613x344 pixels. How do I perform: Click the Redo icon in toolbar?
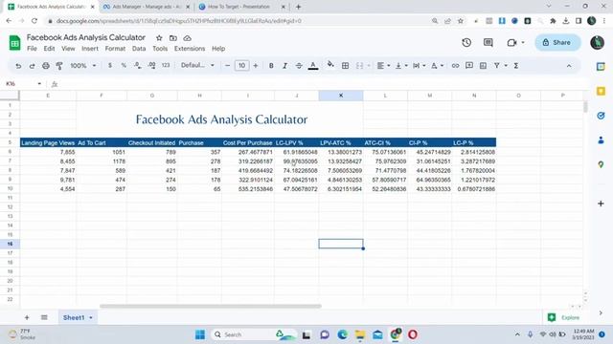tap(32, 66)
